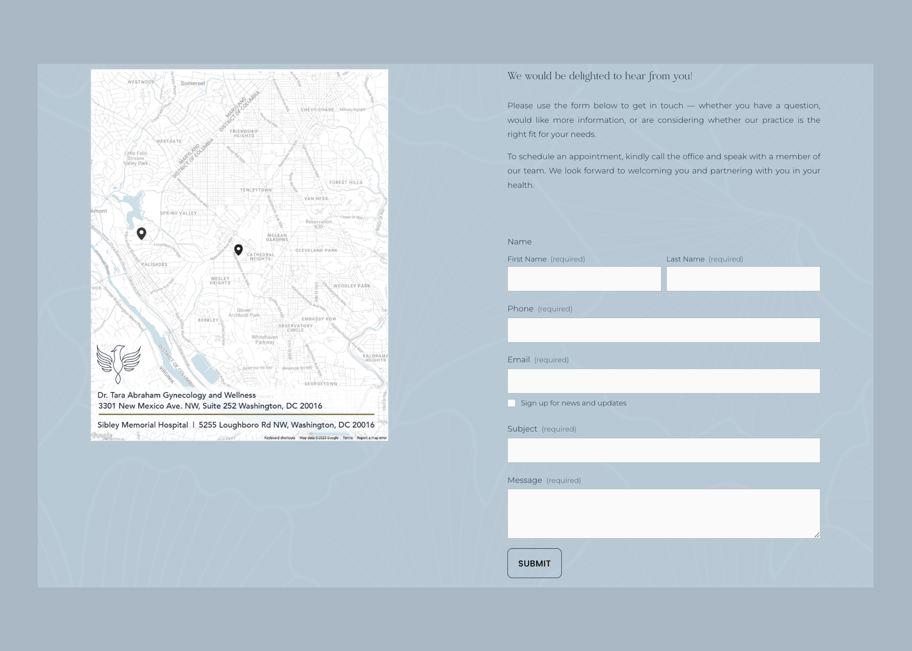
Task: Click the TENLEYTOWN map label
Action: pyautogui.click(x=256, y=190)
